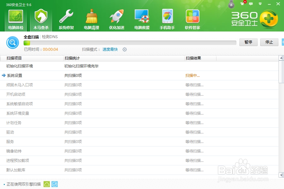Select the 驱动 row
The image size is (284, 189).
click(139, 132)
